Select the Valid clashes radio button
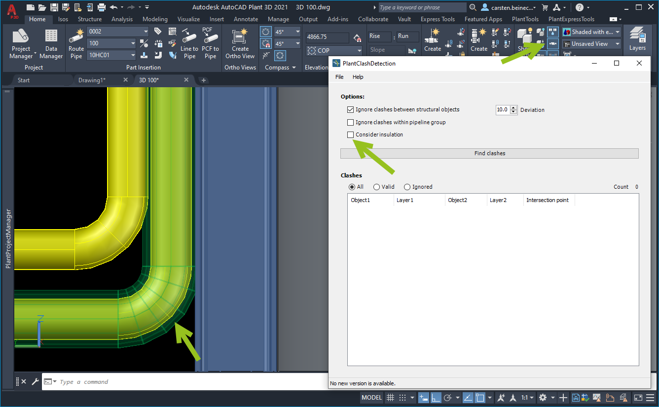659x407 pixels. (376, 187)
